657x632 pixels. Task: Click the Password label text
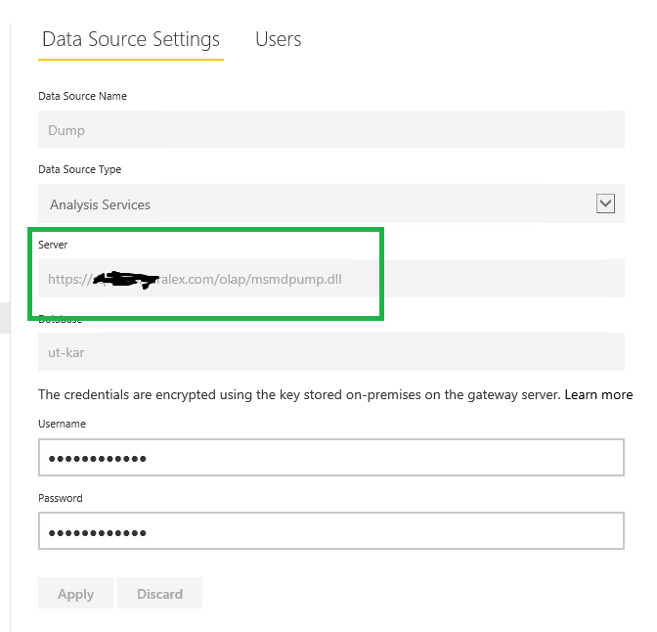(x=61, y=498)
